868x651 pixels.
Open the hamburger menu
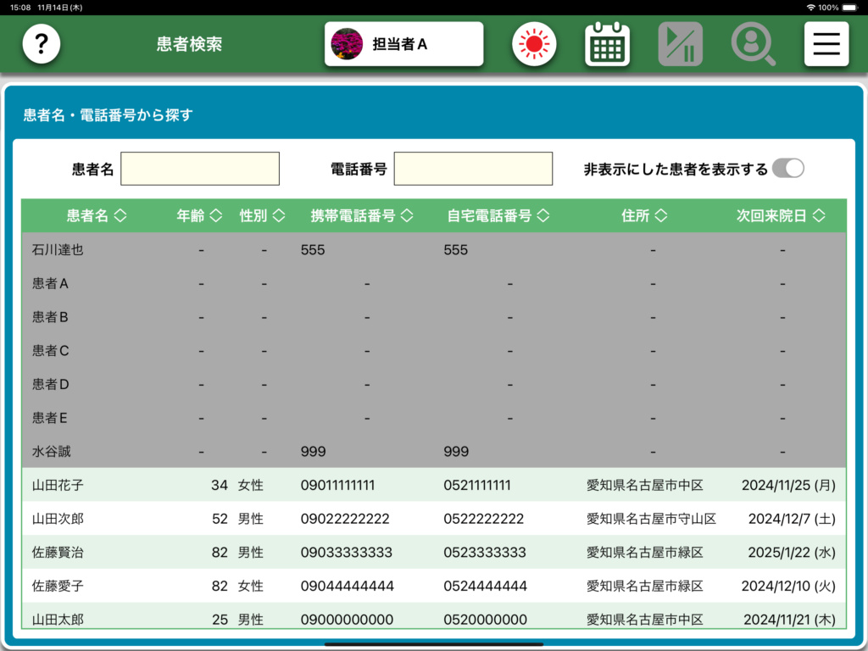point(826,44)
